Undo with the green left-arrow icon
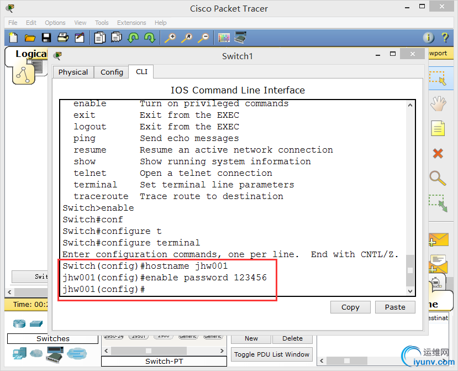The width and height of the screenshot is (458, 371). pyautogui.click(x=133, y=38)
